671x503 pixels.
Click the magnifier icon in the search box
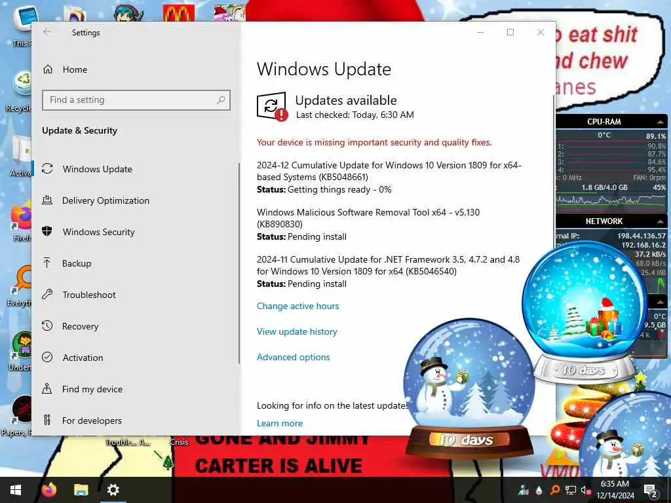click(221, 100)
